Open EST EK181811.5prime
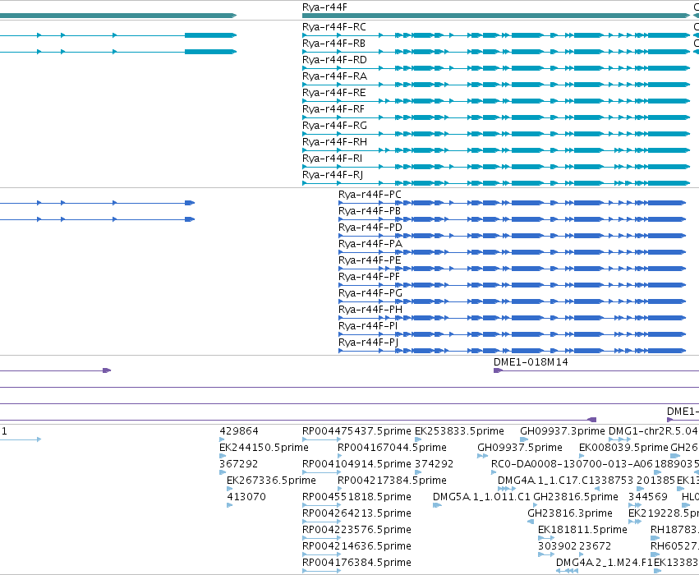Image resolution: width=699 pixels, height=575 pixels. click(x=582, y=531)
